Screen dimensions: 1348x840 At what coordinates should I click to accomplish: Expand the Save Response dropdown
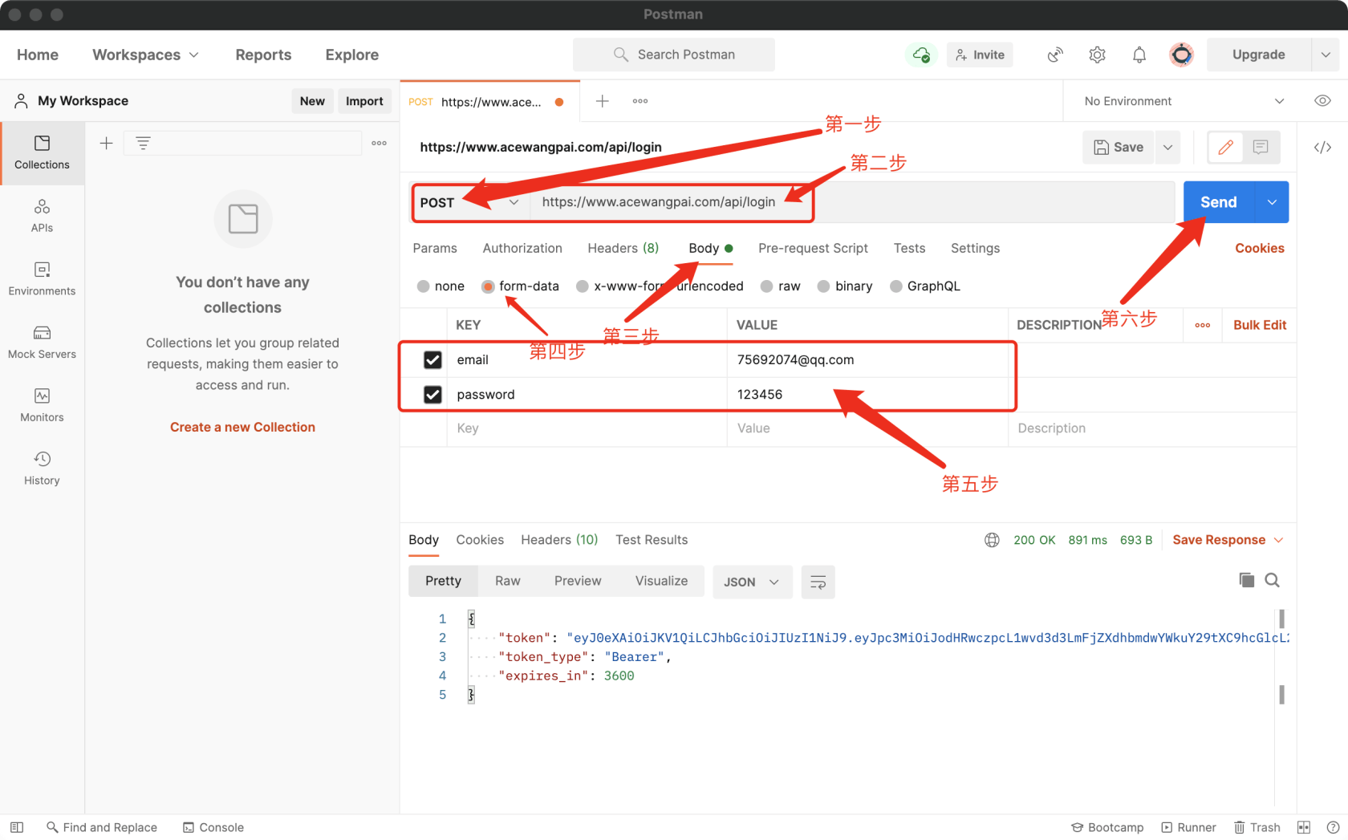click(x=1228, y=540)
